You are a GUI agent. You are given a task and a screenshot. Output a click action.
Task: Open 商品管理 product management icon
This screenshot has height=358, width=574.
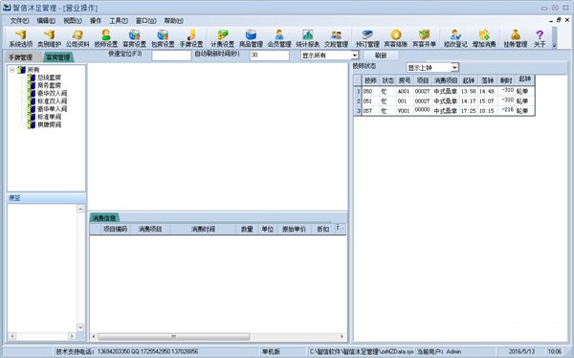[251, 38]
